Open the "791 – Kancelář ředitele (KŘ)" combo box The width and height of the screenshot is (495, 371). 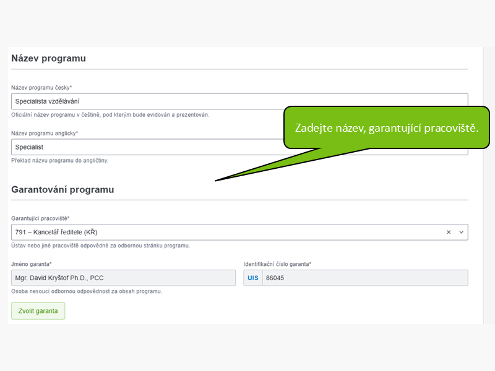coord(239,232)
